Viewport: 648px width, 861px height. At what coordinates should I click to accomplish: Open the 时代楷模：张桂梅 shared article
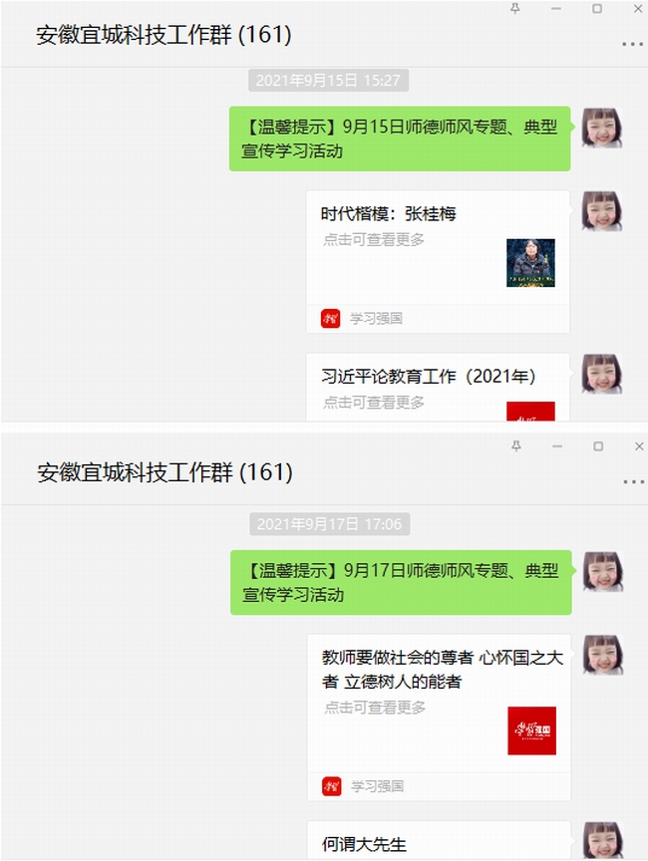coord(438,261)
